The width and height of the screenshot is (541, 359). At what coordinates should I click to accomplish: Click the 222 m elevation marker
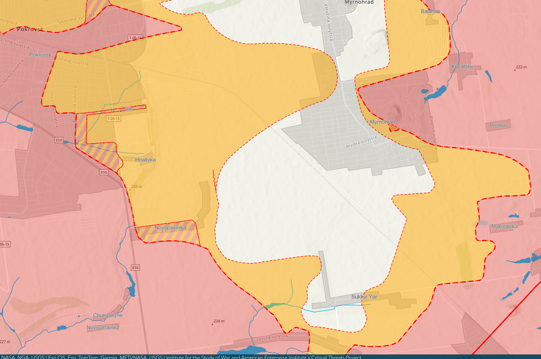pyautogui.click(x=521, y=67)
